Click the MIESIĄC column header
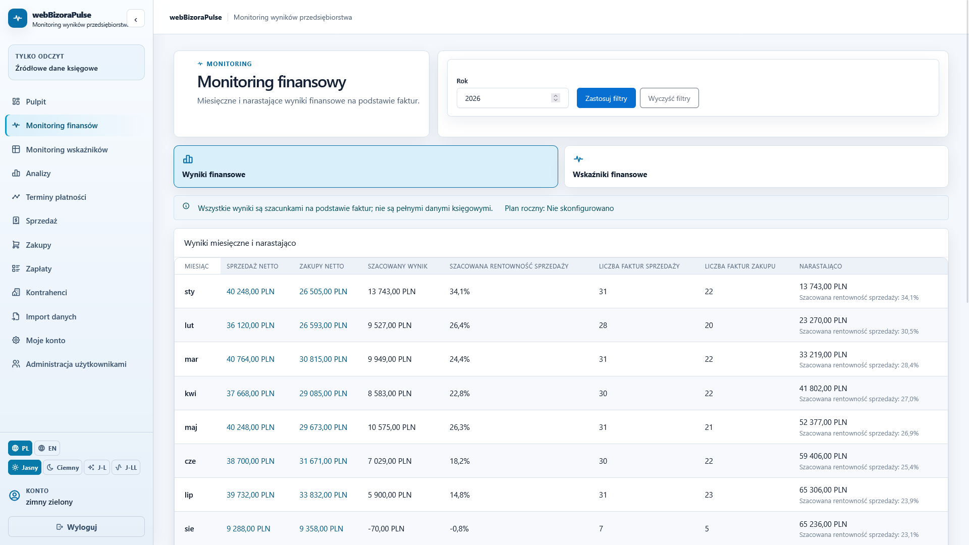969x545 pixels. pyautogui.click(x=196, y=266)
